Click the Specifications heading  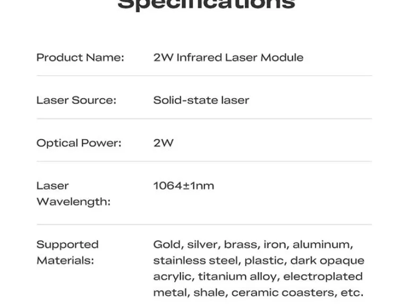pos(206,5)
